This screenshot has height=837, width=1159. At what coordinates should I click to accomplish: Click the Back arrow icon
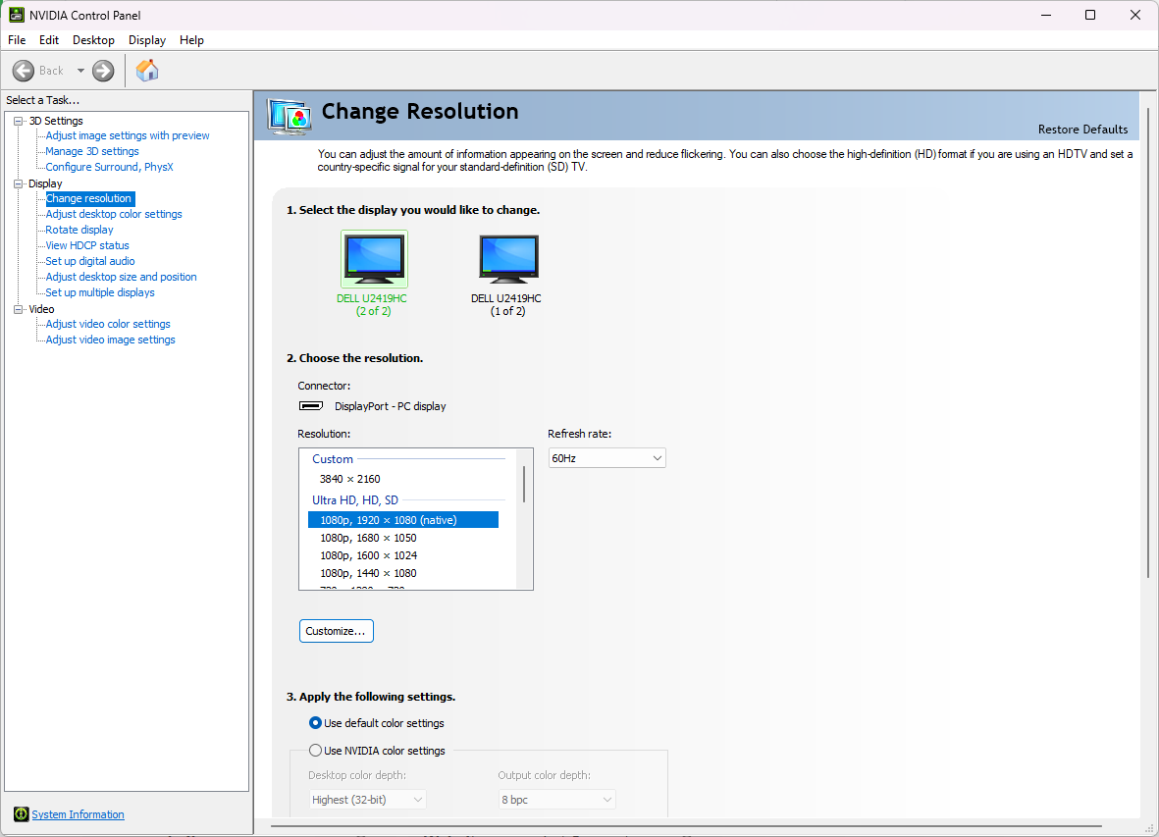(x=24, y=71)
